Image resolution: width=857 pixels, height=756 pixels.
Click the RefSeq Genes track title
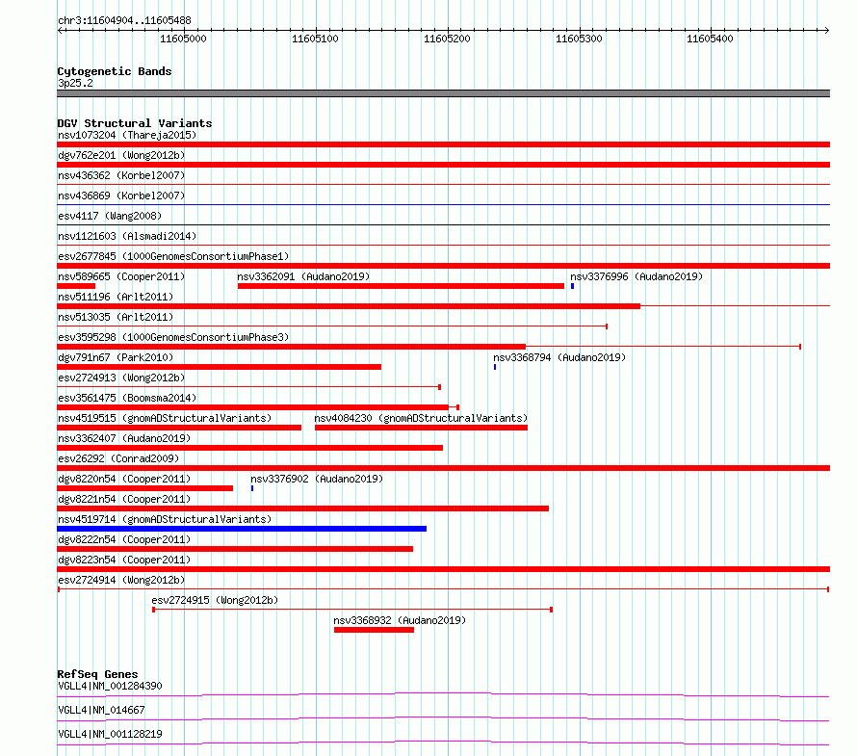pos(97,674)
